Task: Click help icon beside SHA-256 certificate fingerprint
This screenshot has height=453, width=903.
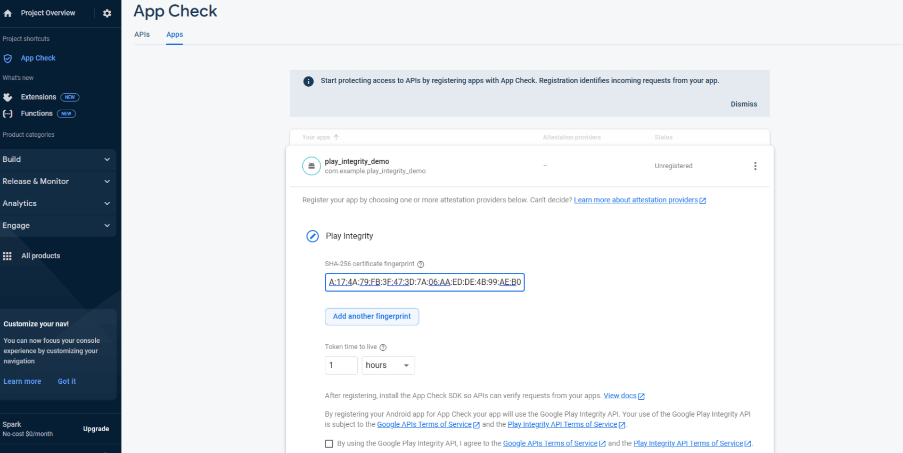Action: coord(421,265)
